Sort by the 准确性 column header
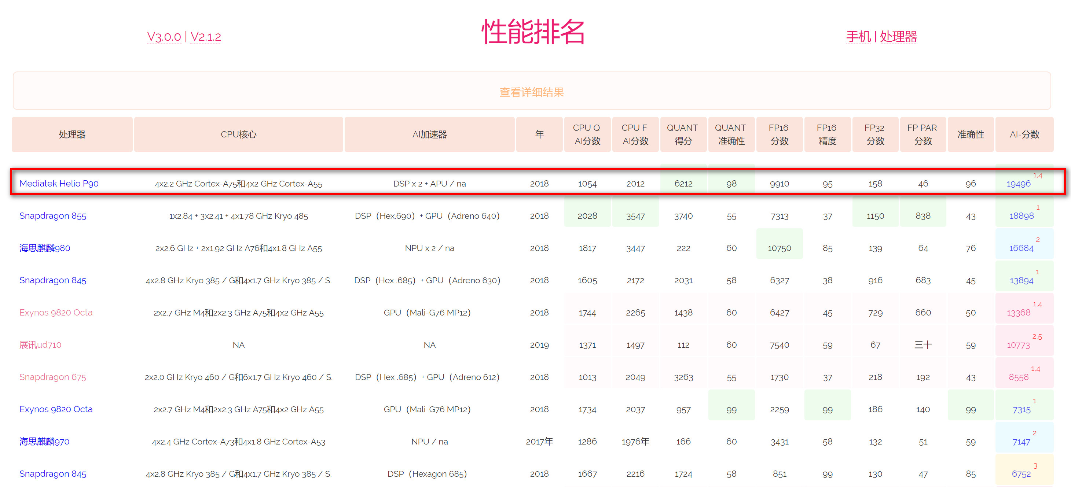1071x487 pixels. [x=971, y=134]
